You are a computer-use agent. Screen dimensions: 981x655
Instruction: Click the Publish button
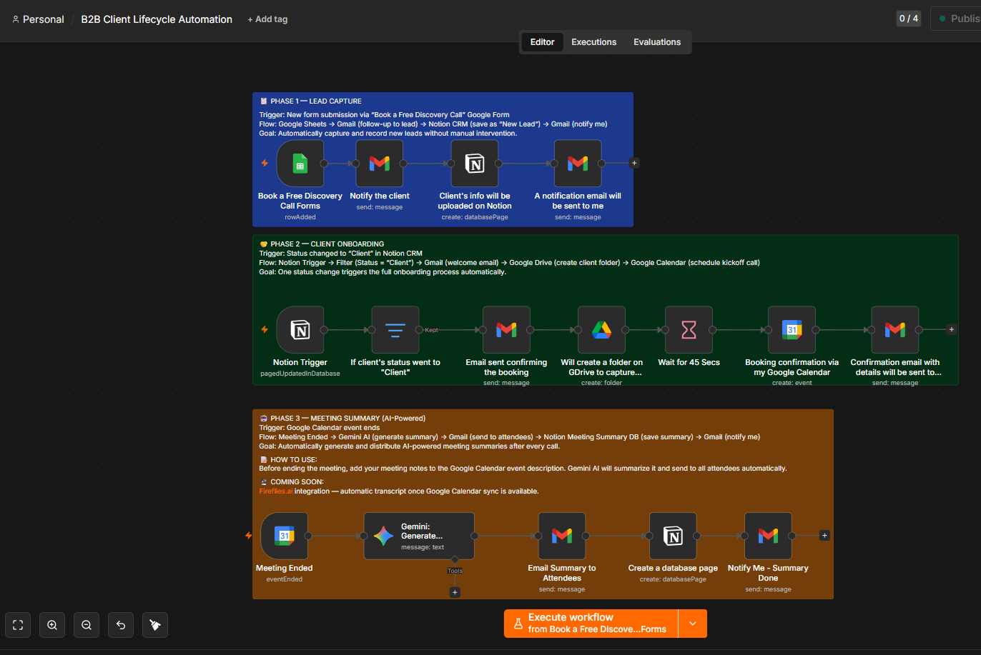point(956,19)
